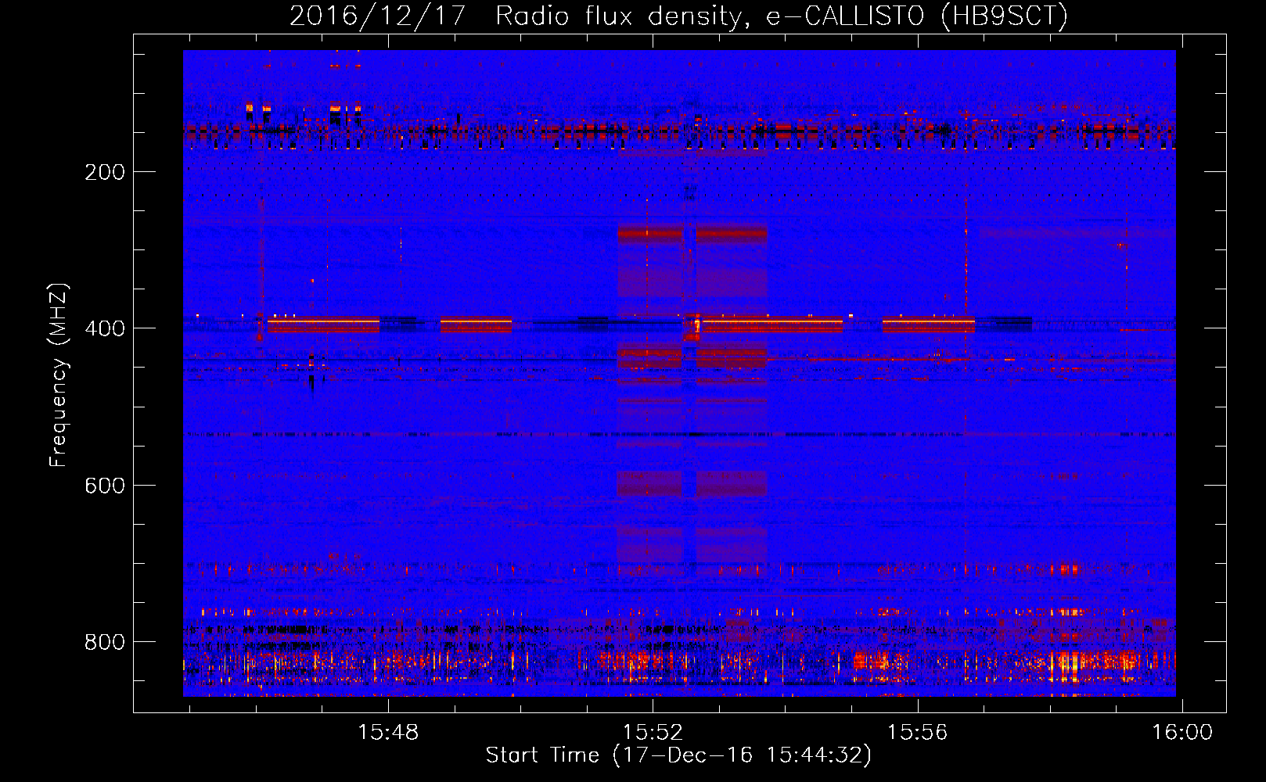The image size is (1266, 782).
Task: Click the 'Start Time (17-Dec-16 15:44:32)' axis label
Action: pos(678,755)
